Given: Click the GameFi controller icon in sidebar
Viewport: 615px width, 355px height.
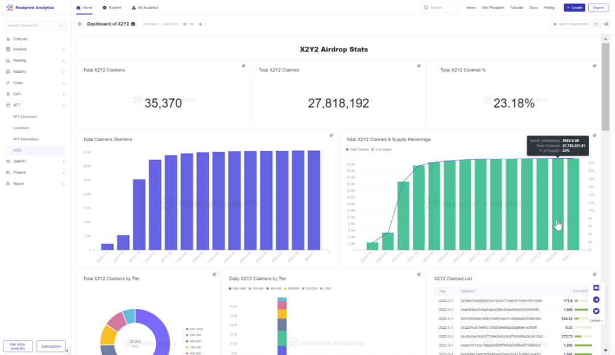Looking at the screenshot, I should point(8,161).
